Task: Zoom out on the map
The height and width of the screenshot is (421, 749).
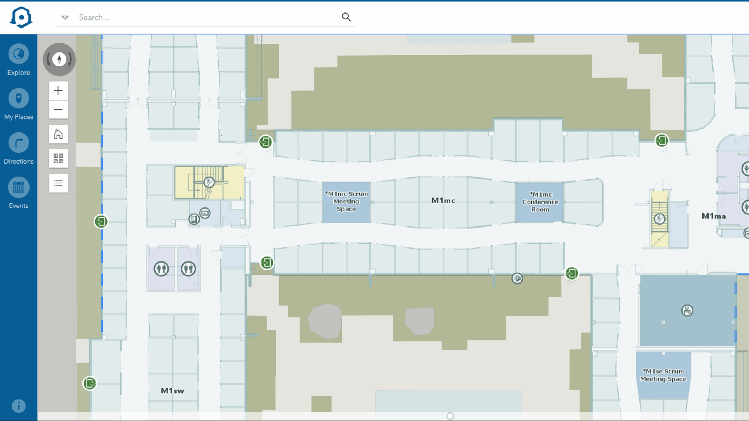Action: (59, 110)
